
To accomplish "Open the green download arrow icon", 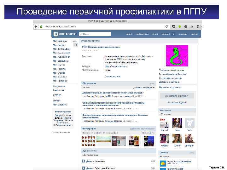I will (x=180, y=26).
